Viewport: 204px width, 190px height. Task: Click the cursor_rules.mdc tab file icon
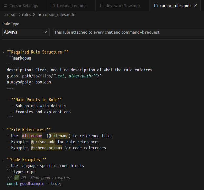coord(156,6)
